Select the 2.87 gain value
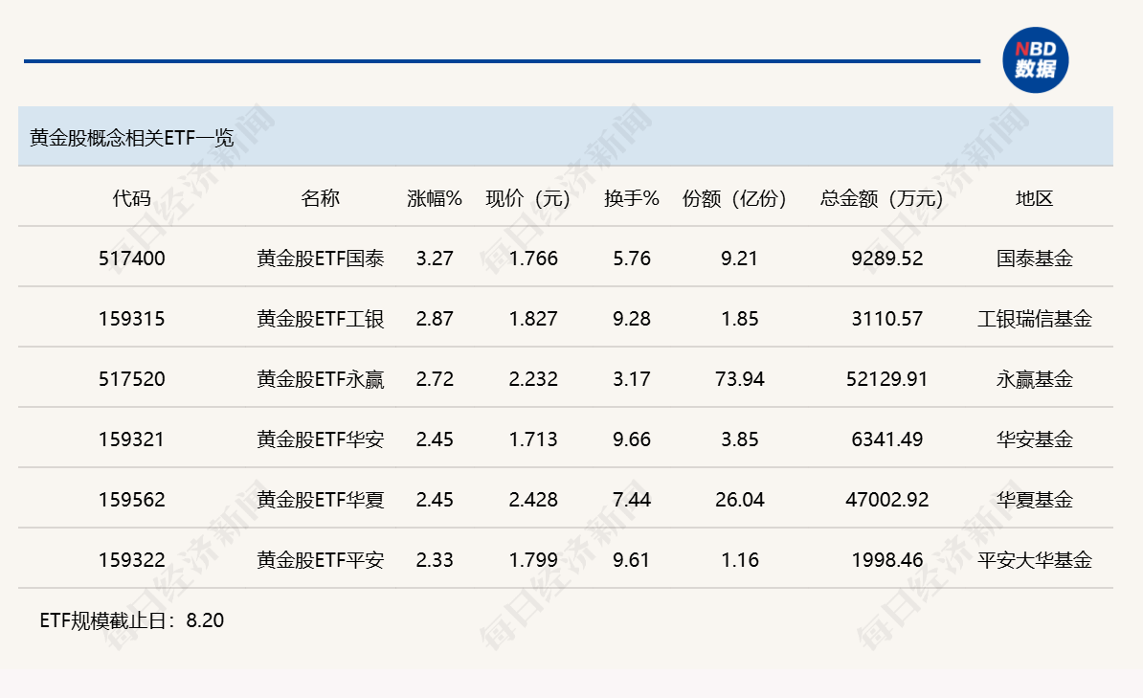 click(435, 319)
